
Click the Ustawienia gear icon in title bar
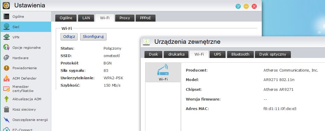click(7, 5)
